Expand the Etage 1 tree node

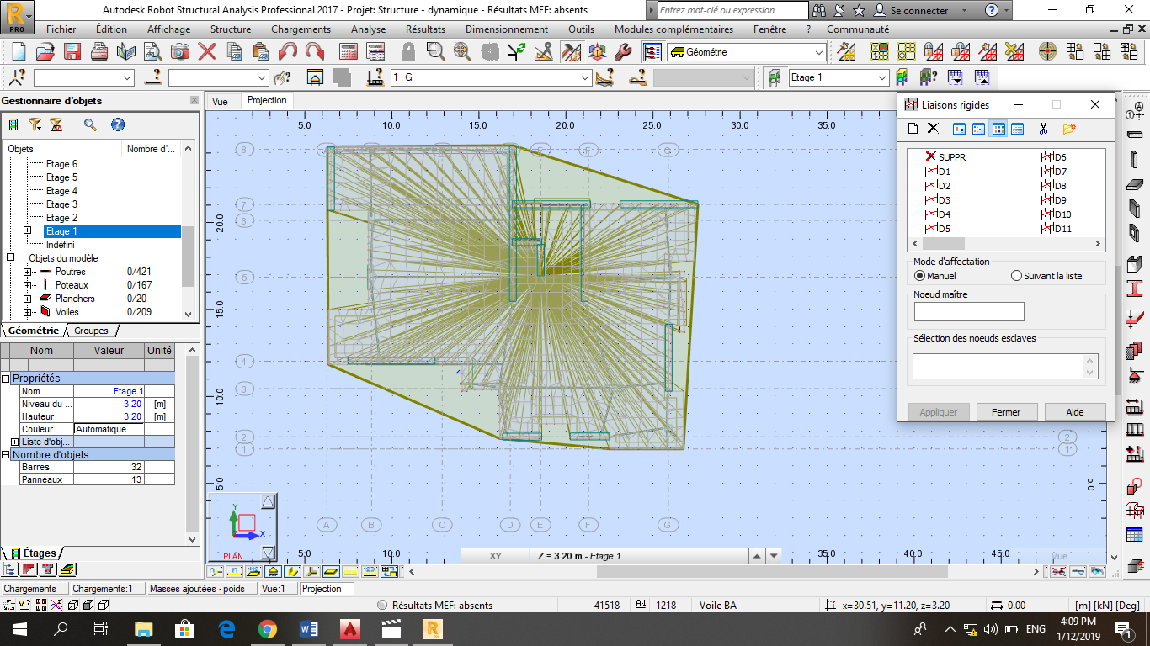click(x=28, y=231)
